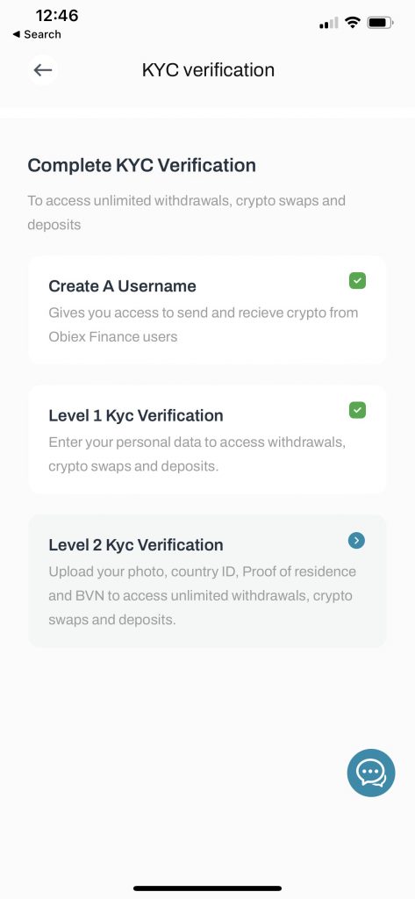The height and width of the screenshot is (899, 415).
Task: Tap the Complete KYC Verification heading
Action: (x=141, y=166)
